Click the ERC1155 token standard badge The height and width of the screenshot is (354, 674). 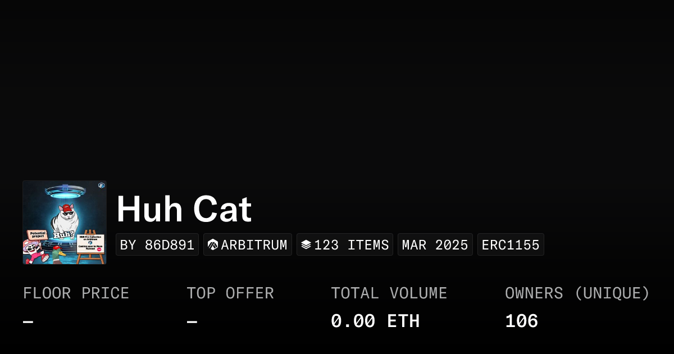point(511,244)
